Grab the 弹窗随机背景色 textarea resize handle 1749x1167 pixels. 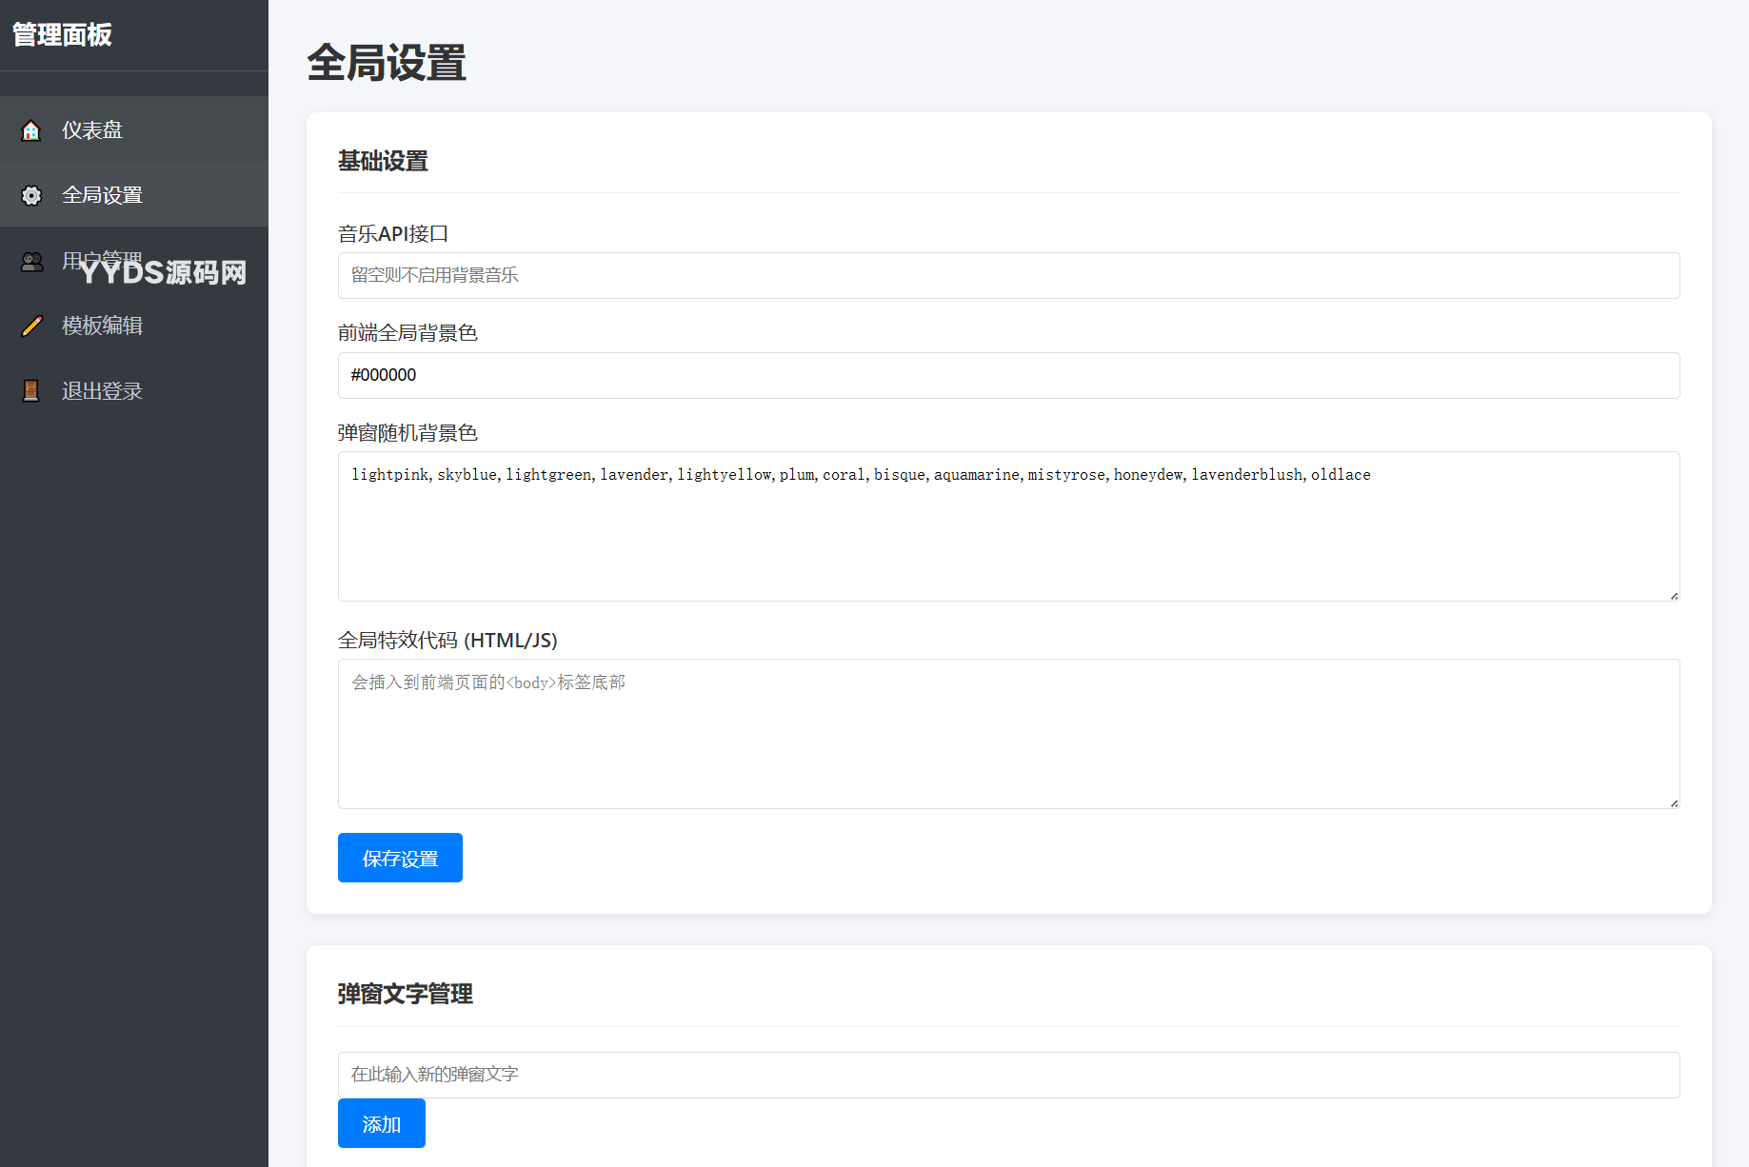click(x=1673, y=595)
